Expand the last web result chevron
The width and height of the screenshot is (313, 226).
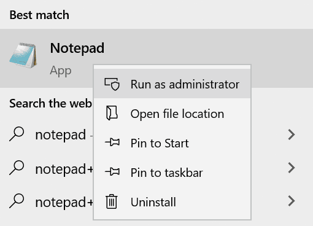point(292,201)
